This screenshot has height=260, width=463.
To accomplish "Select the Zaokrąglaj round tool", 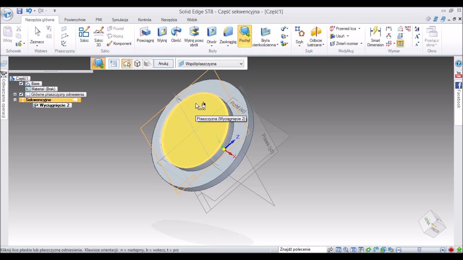I will pos(228,35).
